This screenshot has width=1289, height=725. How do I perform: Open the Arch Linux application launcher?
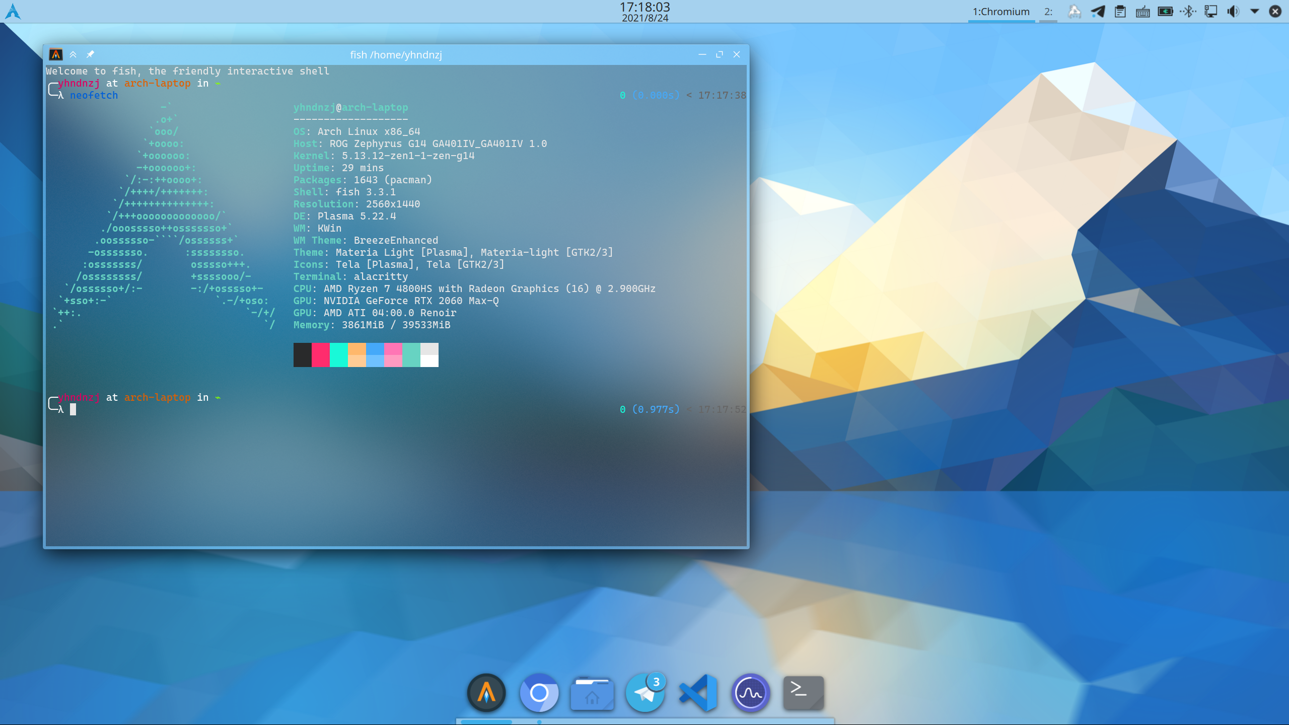[13, 11]
